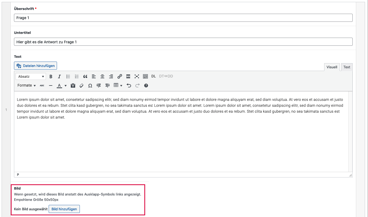Image resolution: width=368 pixels, height=217 pixels.
Task: Open the text color picker arrow
Action: pos(66,86)
